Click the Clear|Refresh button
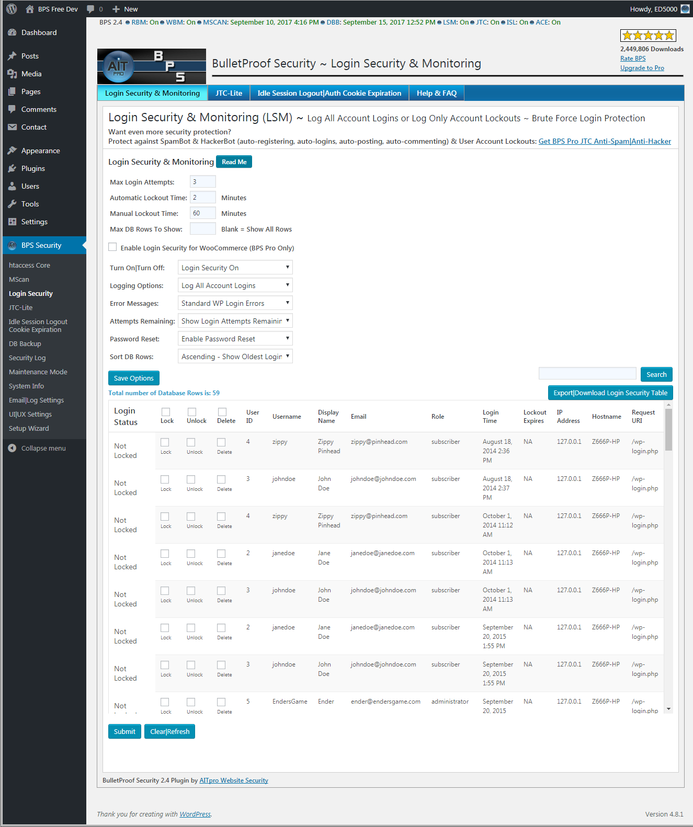 [170, 731]
